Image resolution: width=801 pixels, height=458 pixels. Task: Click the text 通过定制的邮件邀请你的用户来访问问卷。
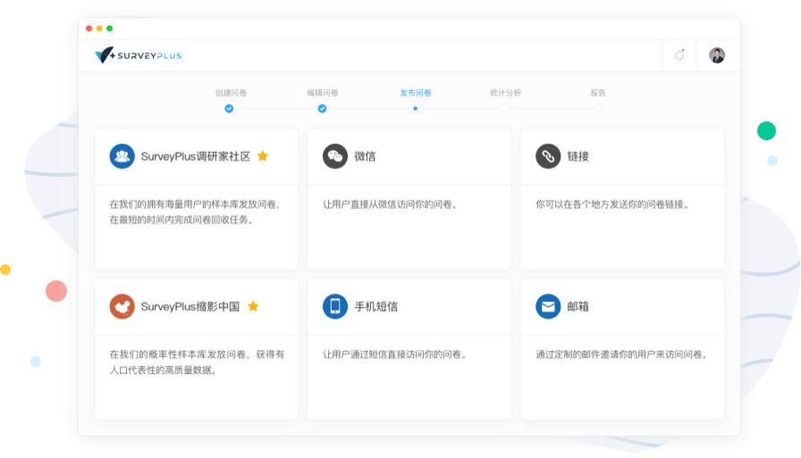coord(622,354)
